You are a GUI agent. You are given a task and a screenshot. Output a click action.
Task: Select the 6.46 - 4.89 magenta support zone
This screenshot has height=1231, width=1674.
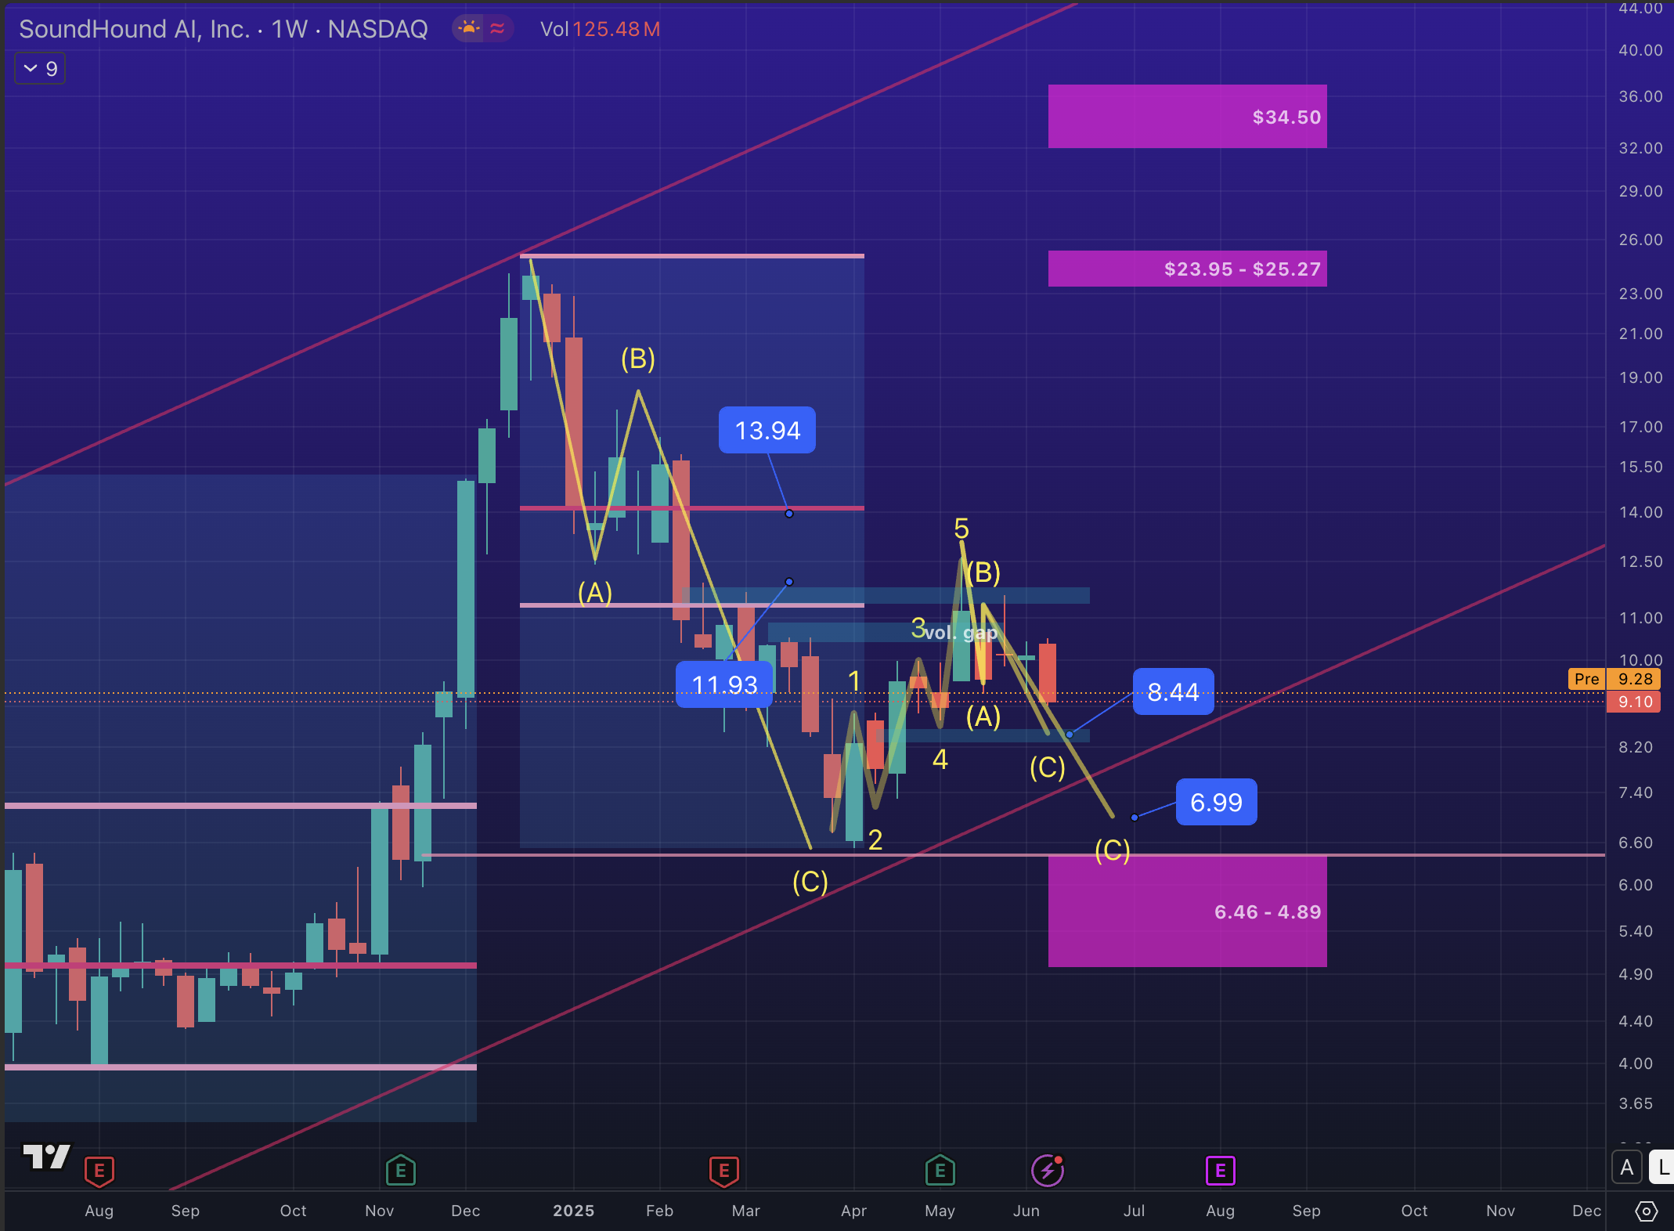pos(1186,912)
